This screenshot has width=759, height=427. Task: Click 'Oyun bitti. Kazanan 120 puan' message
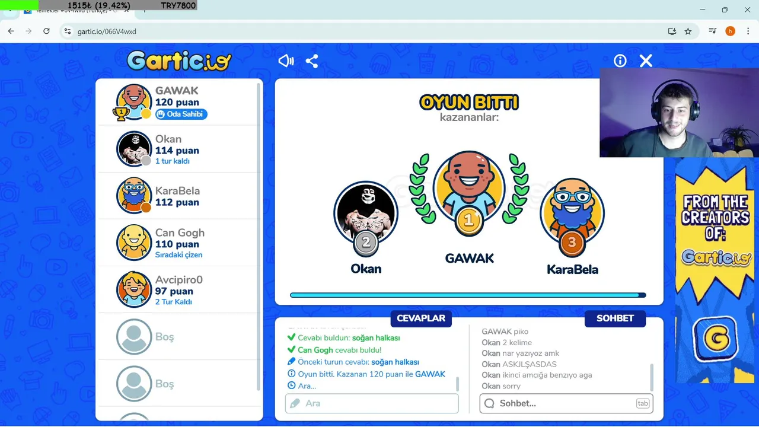click(366, 374)
